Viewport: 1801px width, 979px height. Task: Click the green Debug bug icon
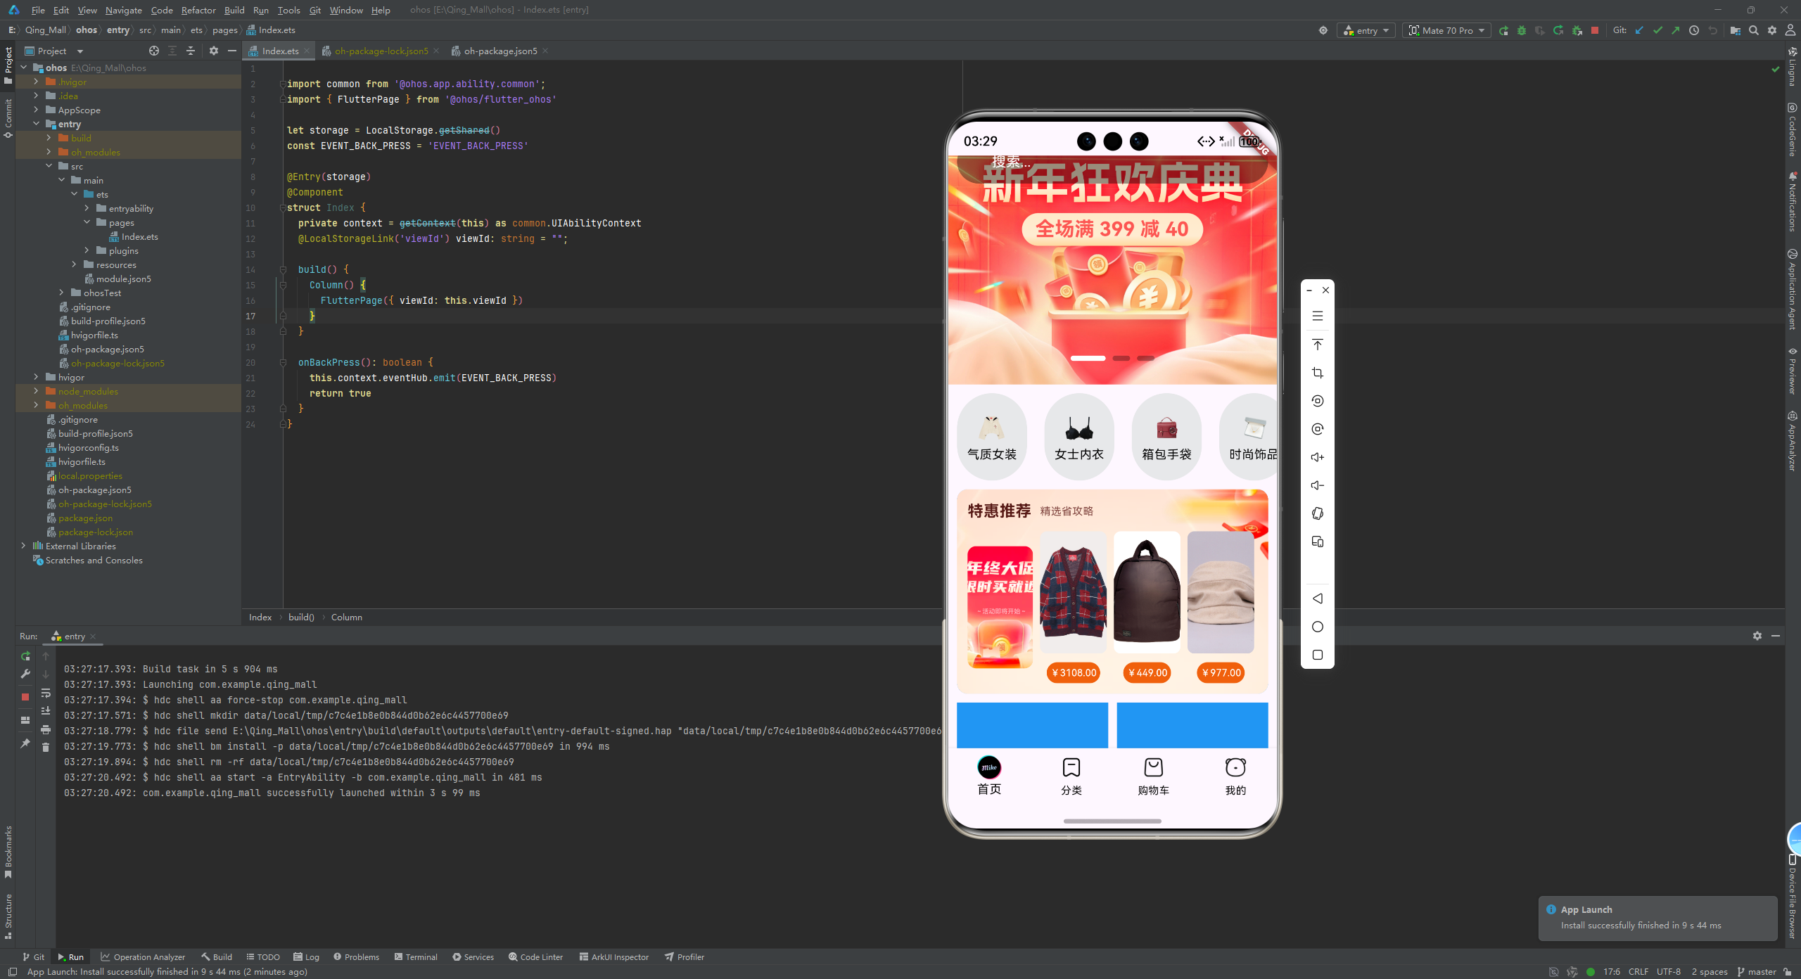click(x=1522, y=30)
